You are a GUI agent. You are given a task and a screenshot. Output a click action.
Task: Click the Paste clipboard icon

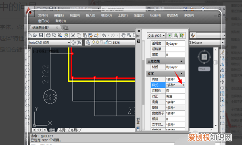[85, 35]
